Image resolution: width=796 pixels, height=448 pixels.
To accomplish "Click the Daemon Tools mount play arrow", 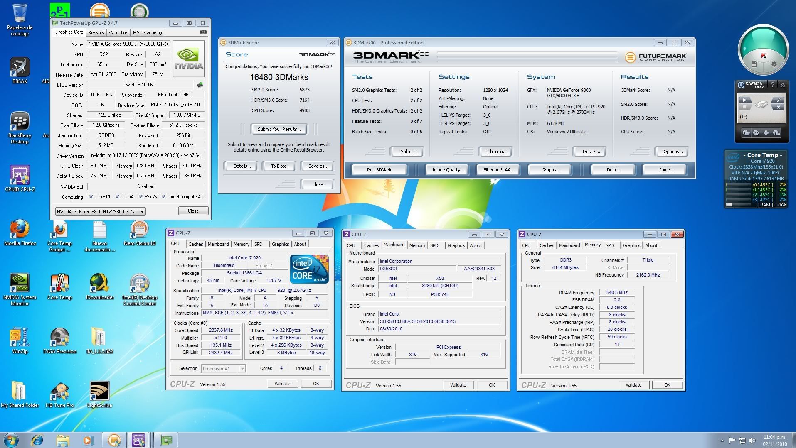I will click(x=745, y=100).
